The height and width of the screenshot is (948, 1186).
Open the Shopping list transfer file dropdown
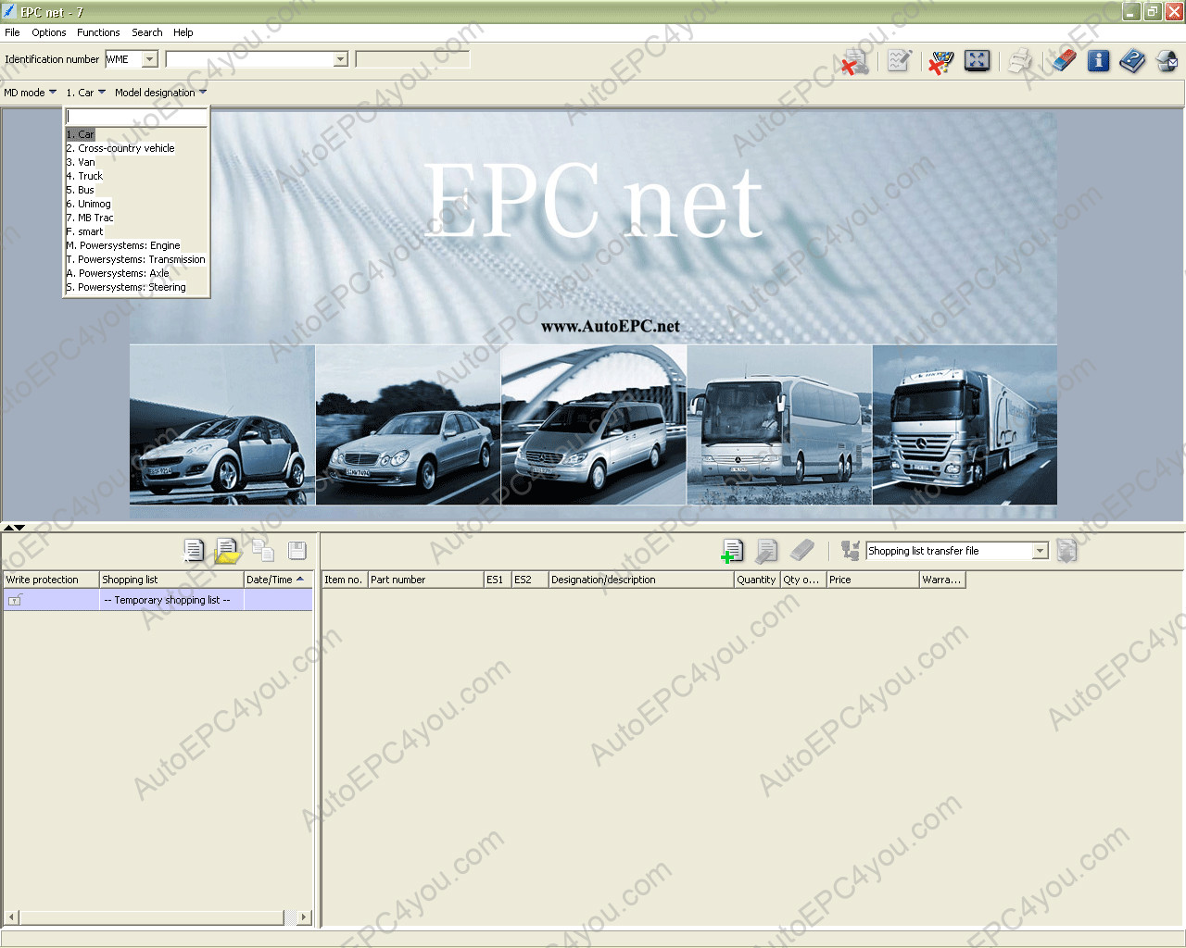[1040, 551]
